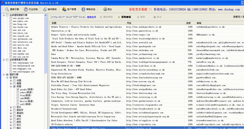Click the search keyword input field
244x129 pixels.
[68, 17]
